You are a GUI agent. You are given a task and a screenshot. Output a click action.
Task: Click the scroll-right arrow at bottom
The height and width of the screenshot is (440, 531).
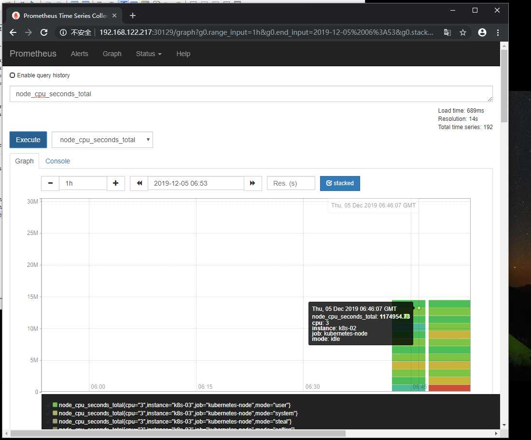(x=496, y=434)
